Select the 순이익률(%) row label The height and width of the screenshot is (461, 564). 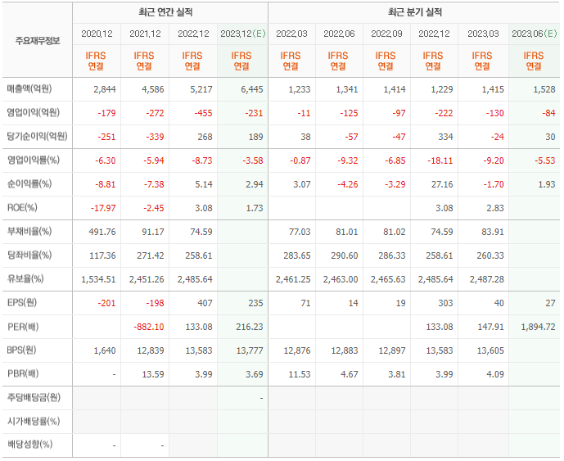(29, 184)
